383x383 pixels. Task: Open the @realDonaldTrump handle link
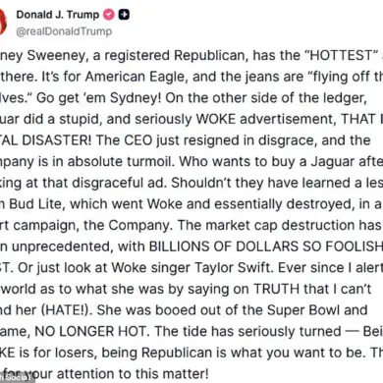coord(64,31)
